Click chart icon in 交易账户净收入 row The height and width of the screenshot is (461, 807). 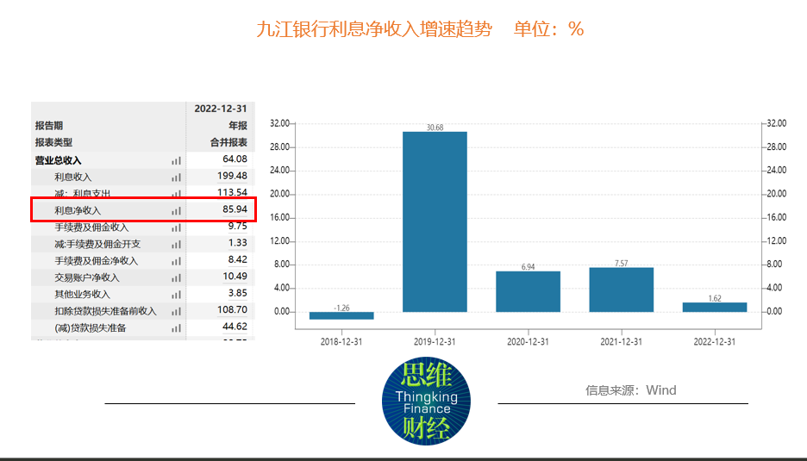tap(177, 277)
